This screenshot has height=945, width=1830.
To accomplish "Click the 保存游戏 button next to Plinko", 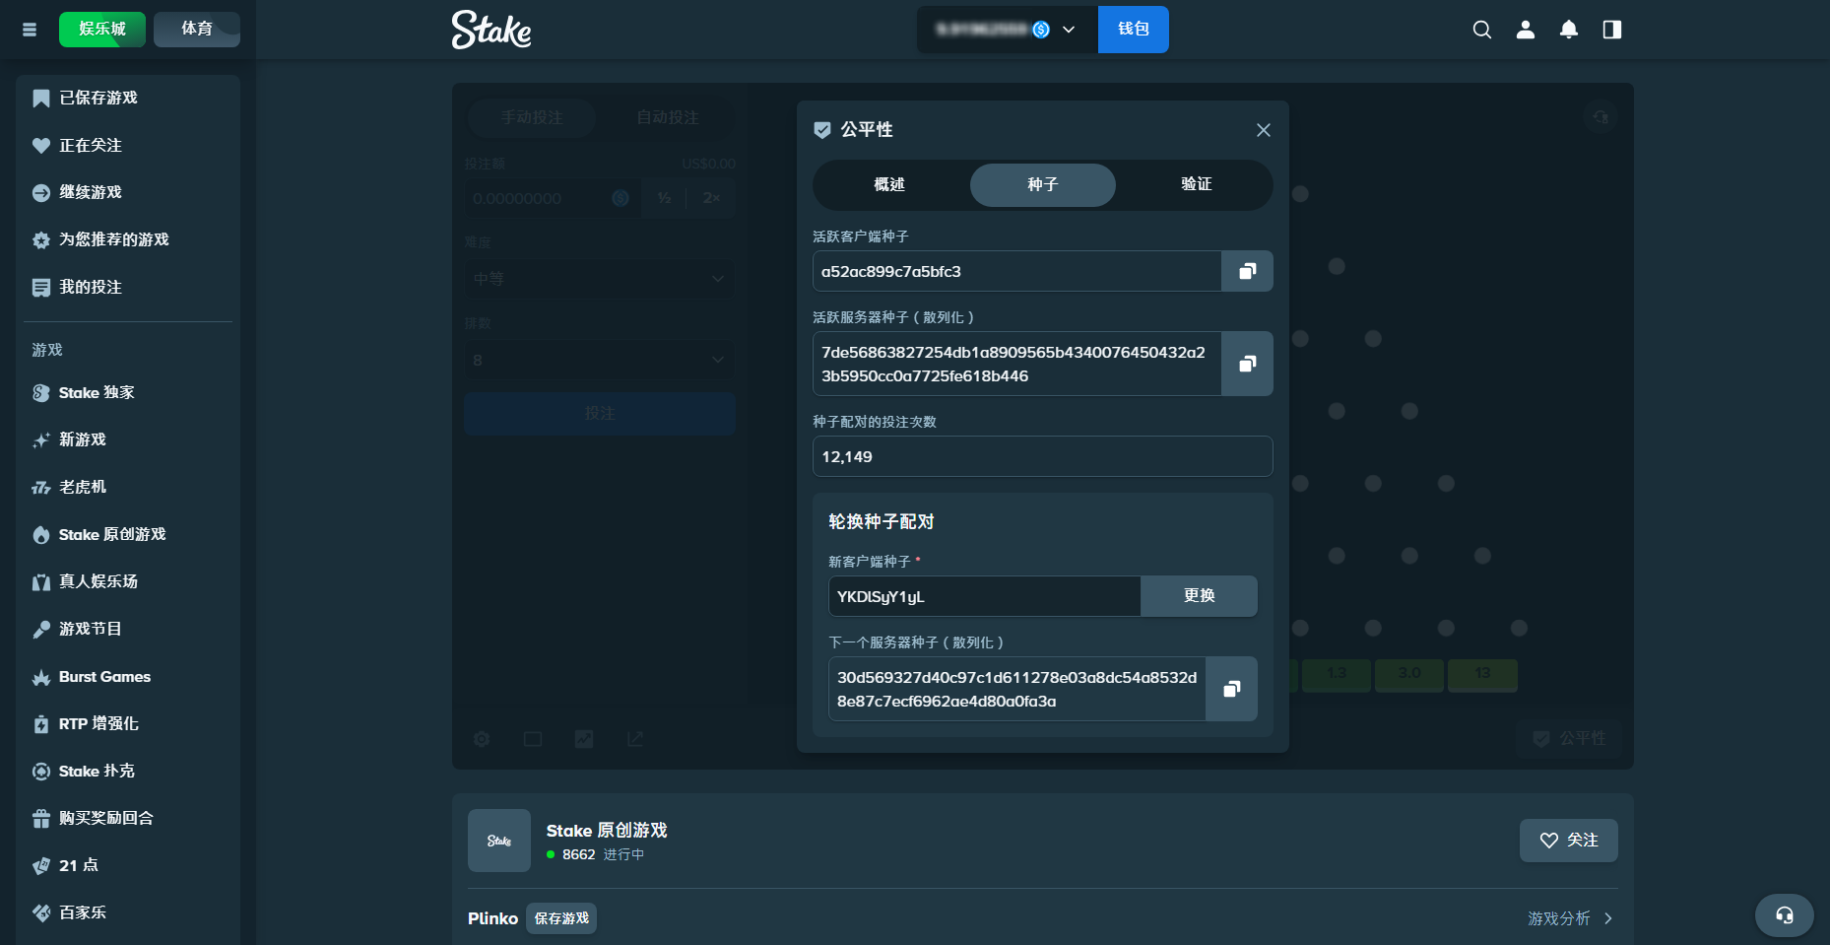I will point(561,918).
